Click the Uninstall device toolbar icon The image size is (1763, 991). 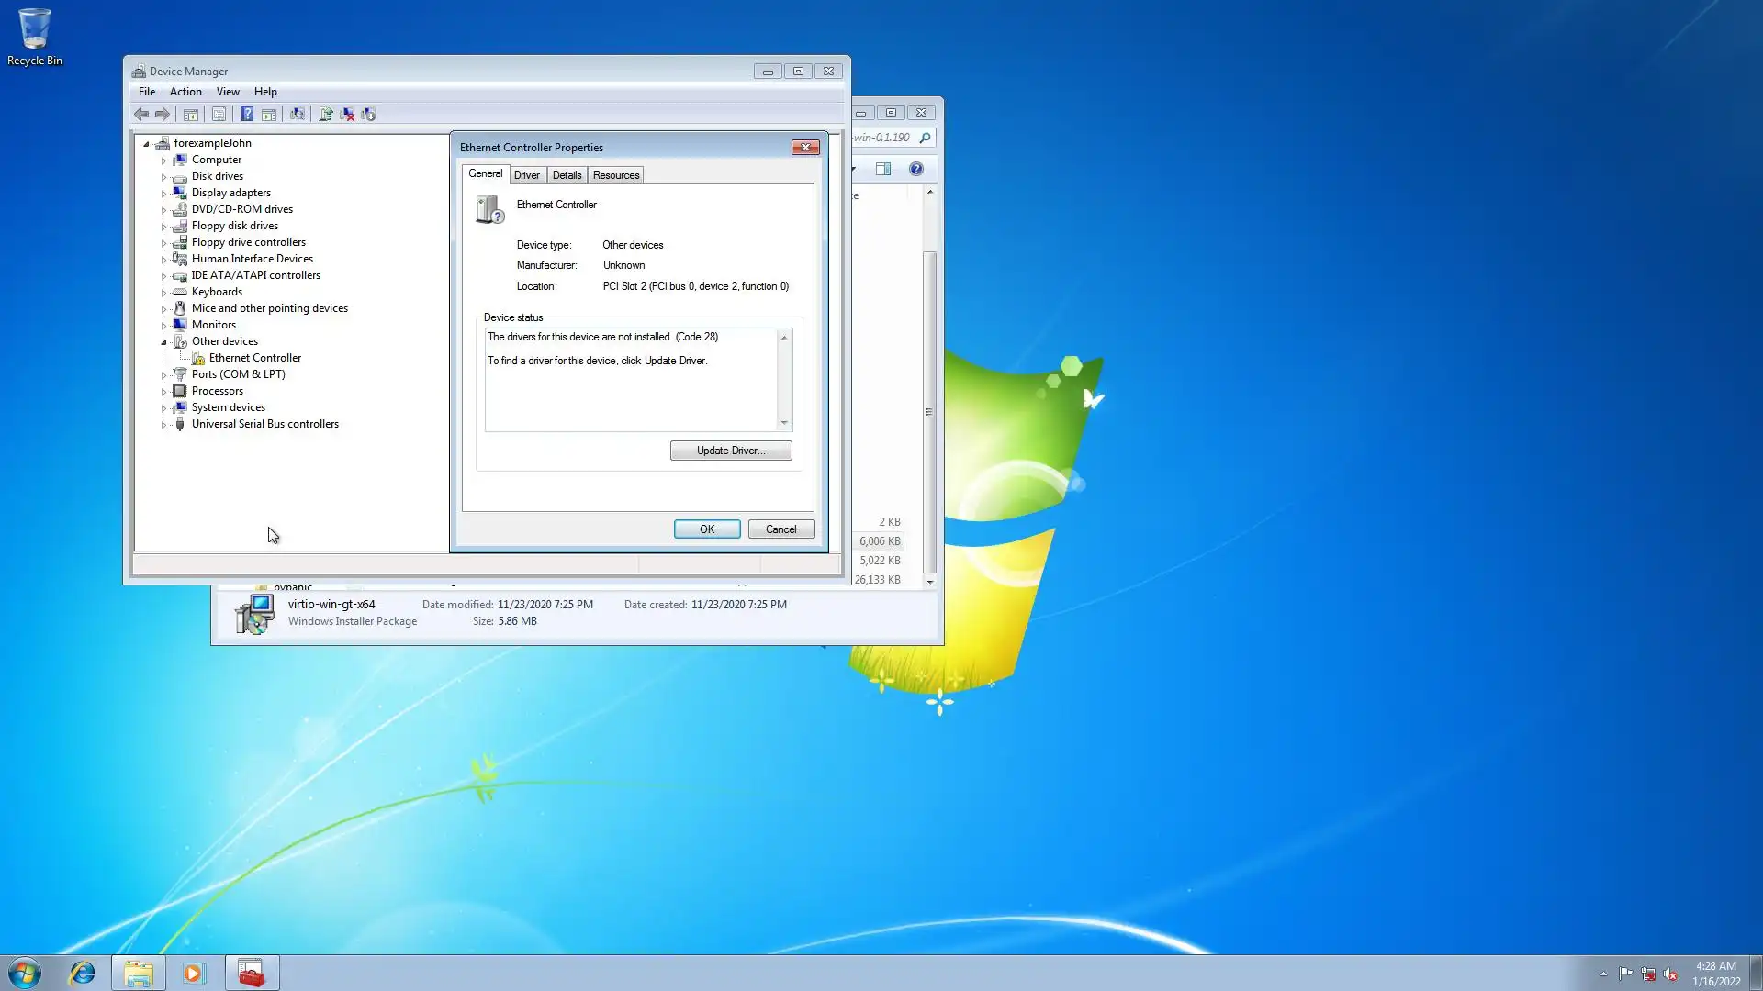coord(347,115)
